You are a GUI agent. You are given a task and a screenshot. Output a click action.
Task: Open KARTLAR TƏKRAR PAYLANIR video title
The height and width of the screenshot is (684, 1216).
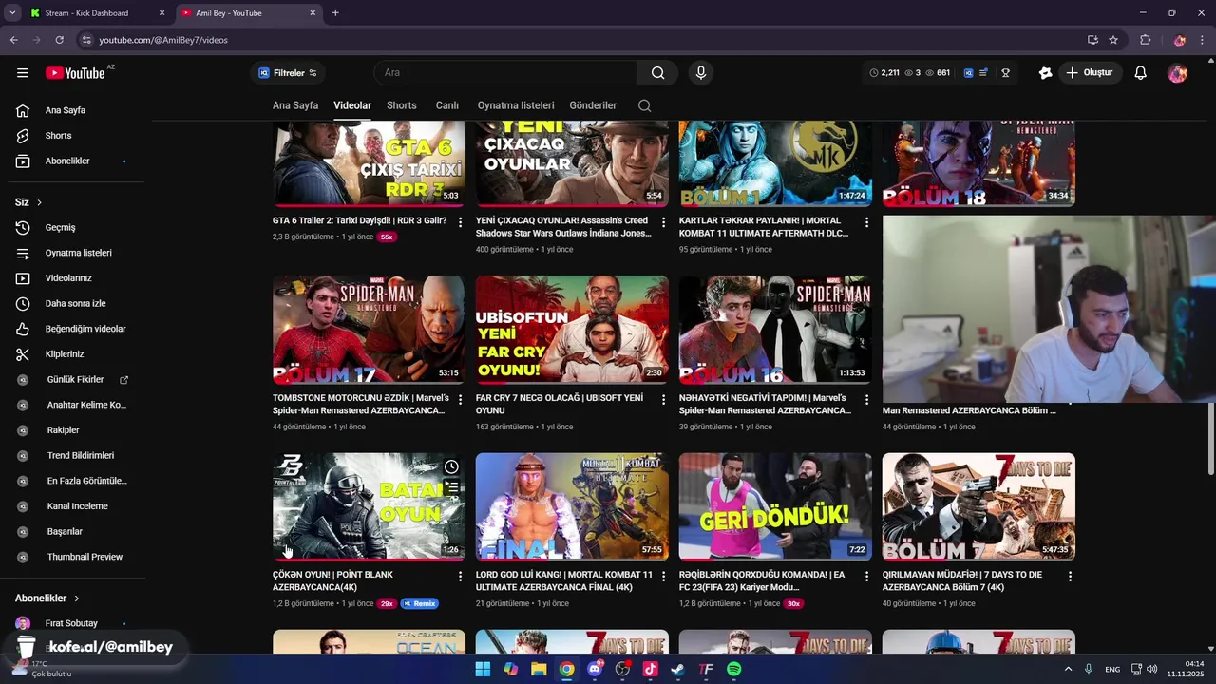click(x=764, y=227)
